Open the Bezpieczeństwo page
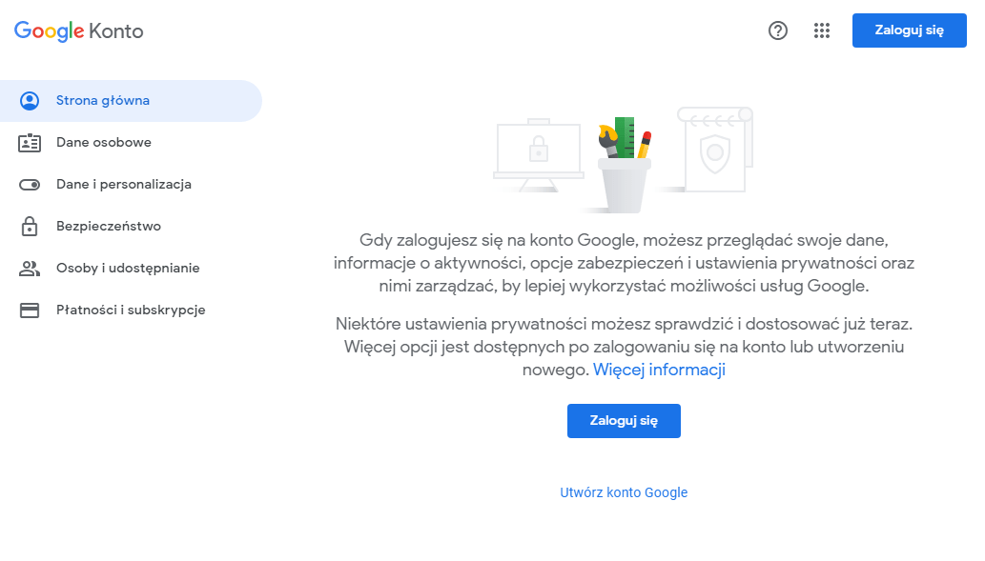Viewport: 985px width, 561px height. pyautogui.click(x=109, y=227)
